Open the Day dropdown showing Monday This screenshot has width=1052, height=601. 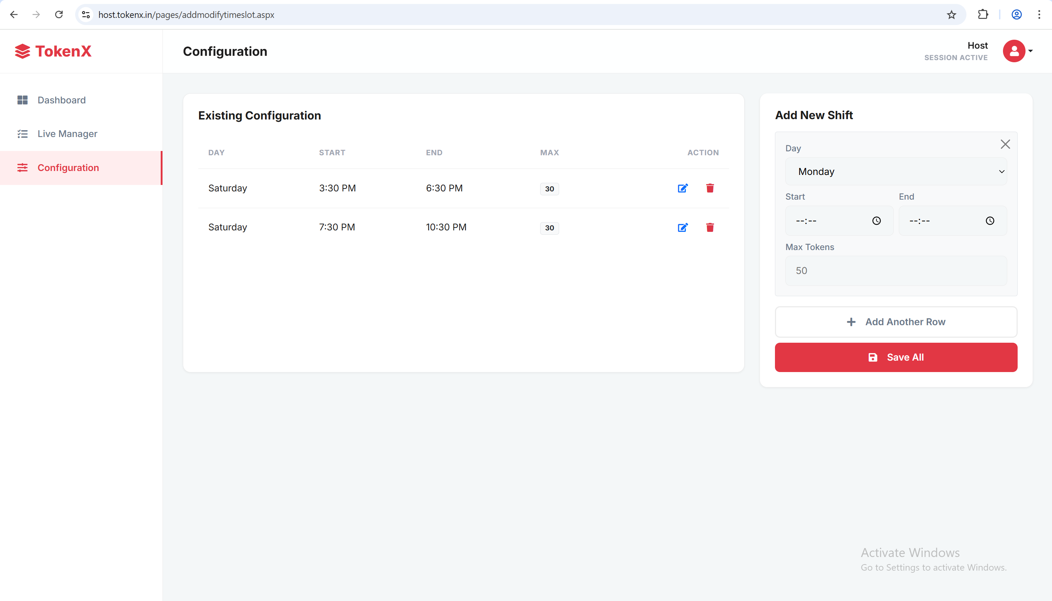(x=895, y=171)
